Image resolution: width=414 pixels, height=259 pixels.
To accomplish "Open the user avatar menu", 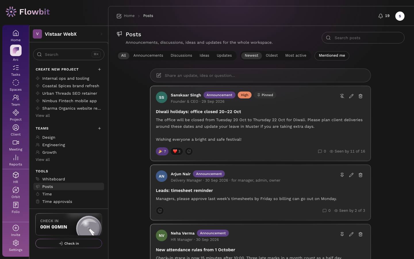I will coord(400,16).
